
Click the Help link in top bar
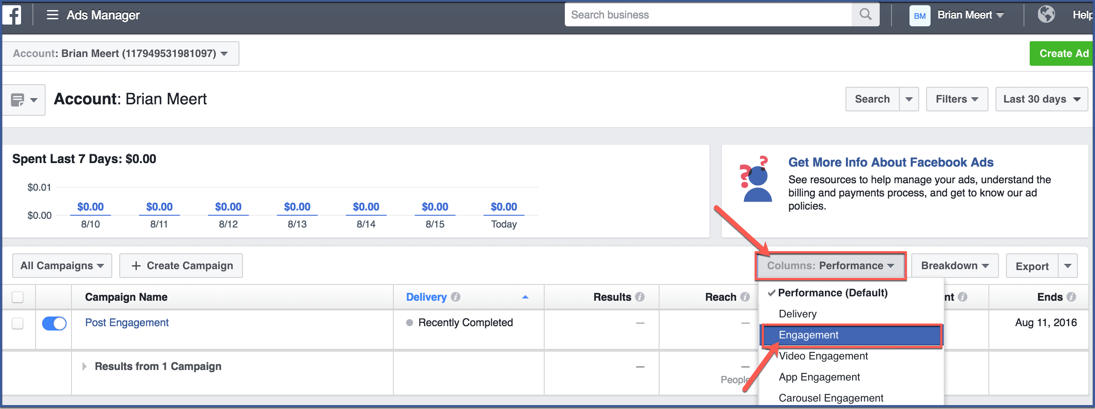click(1082, 15)
